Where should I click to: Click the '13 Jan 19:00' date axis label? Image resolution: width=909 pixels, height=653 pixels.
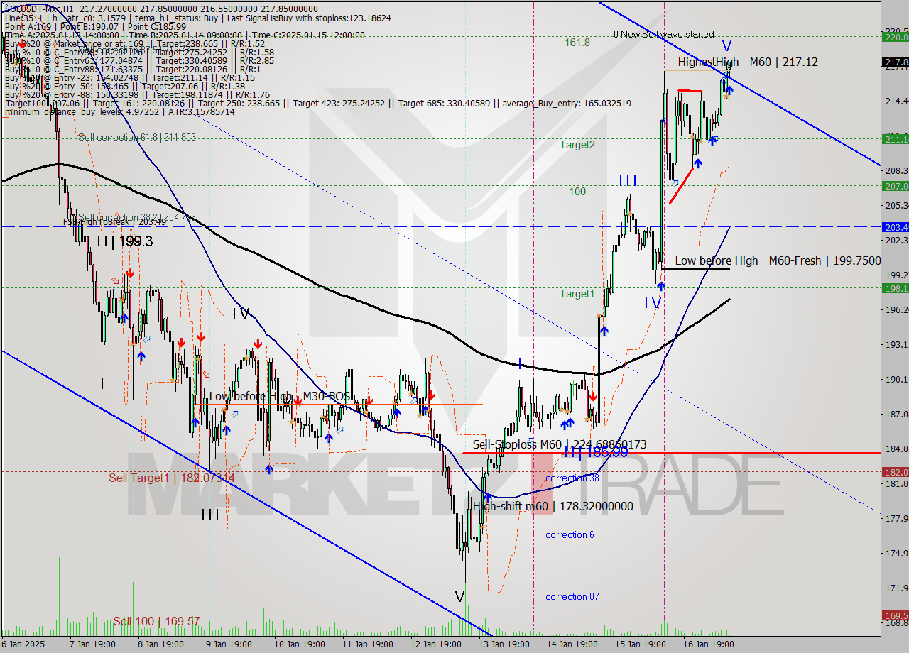pos(505,644)
